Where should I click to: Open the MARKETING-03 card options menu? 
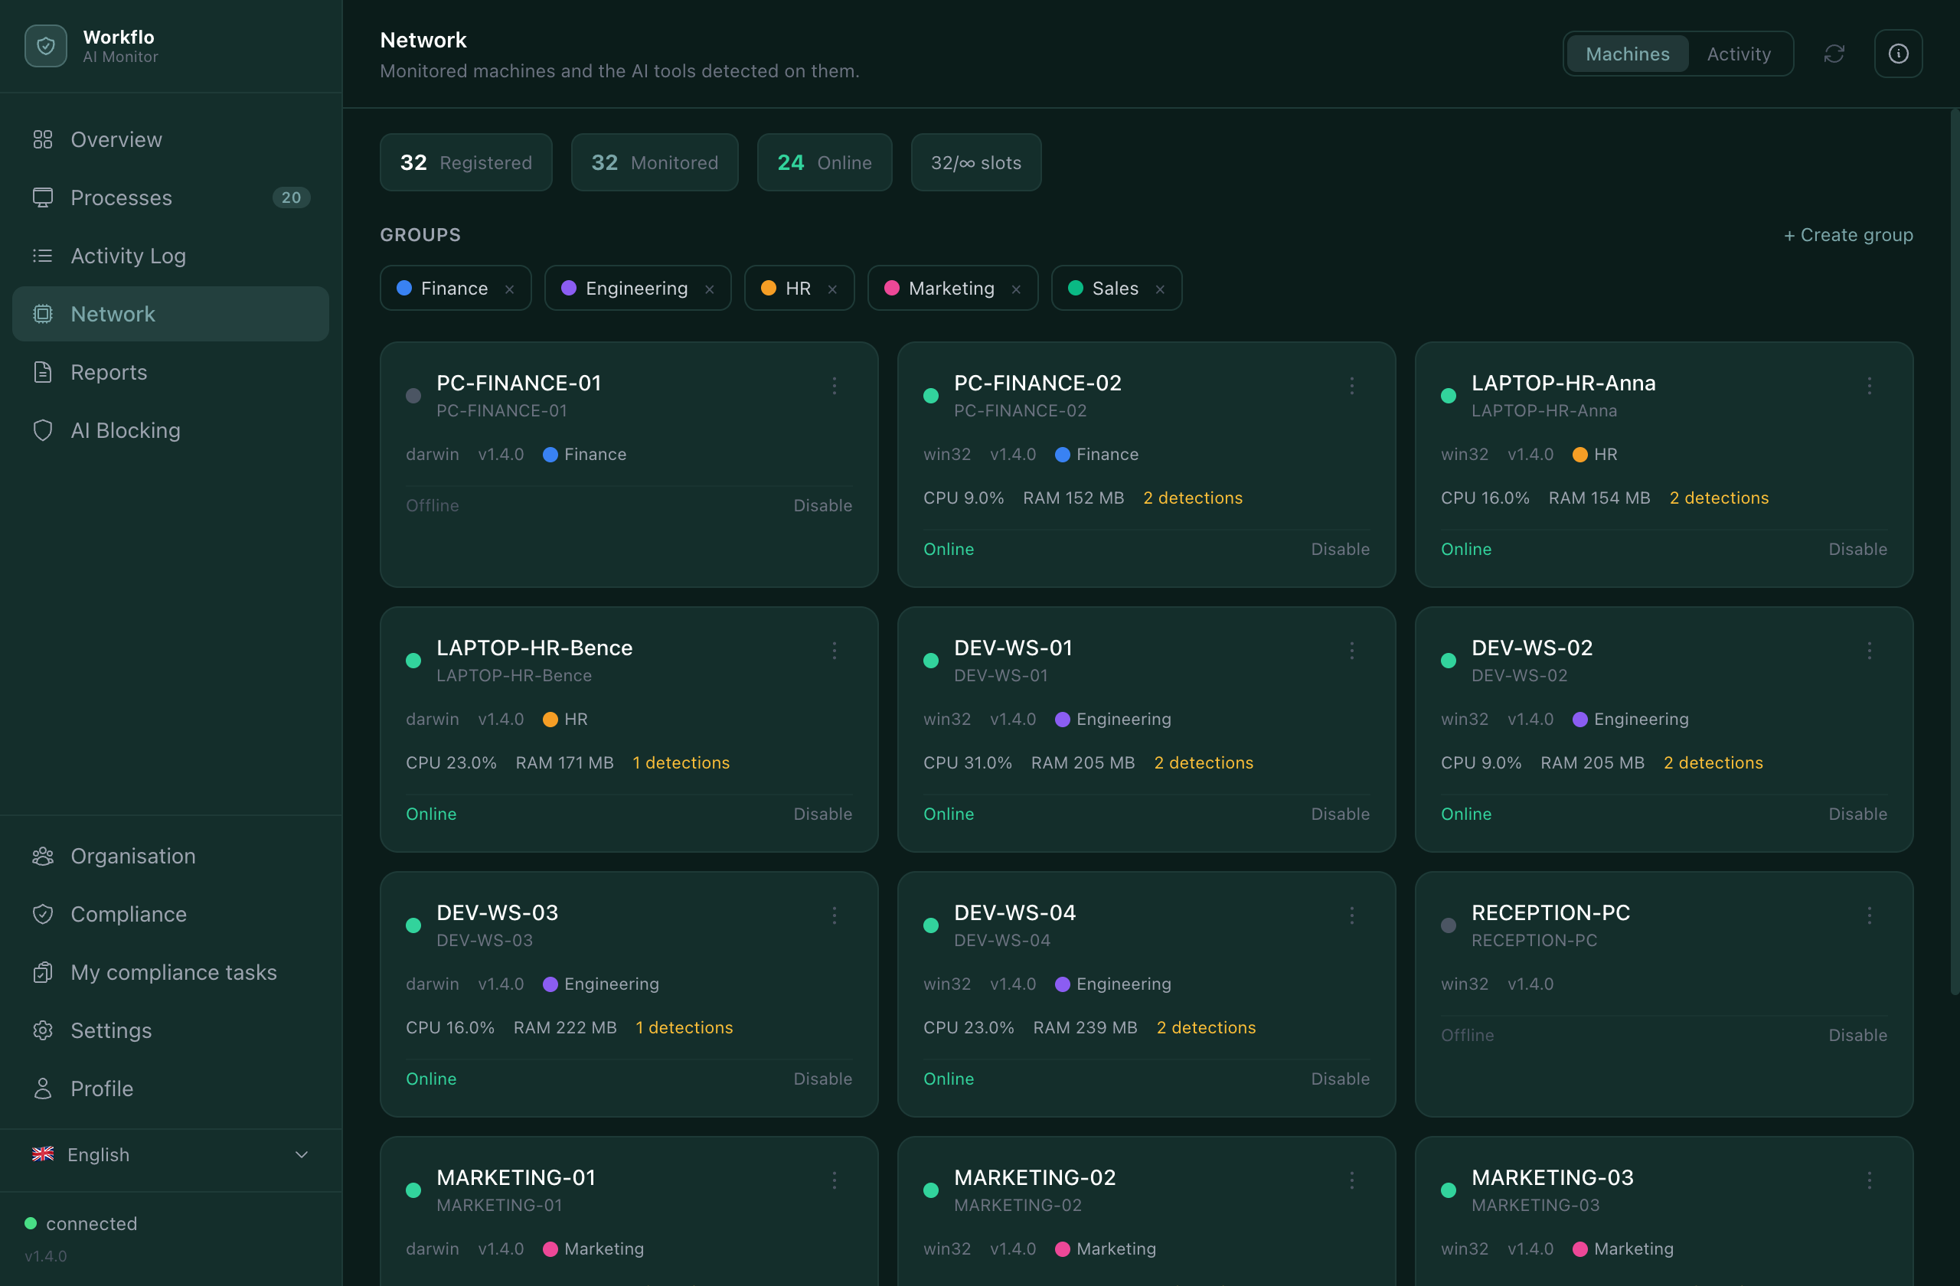tap(1870, 1180)
